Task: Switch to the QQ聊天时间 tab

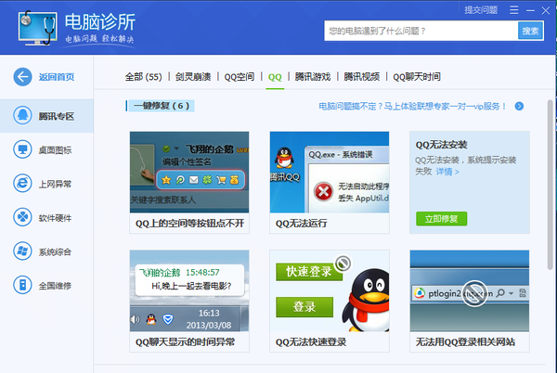Action: point(417,77)
